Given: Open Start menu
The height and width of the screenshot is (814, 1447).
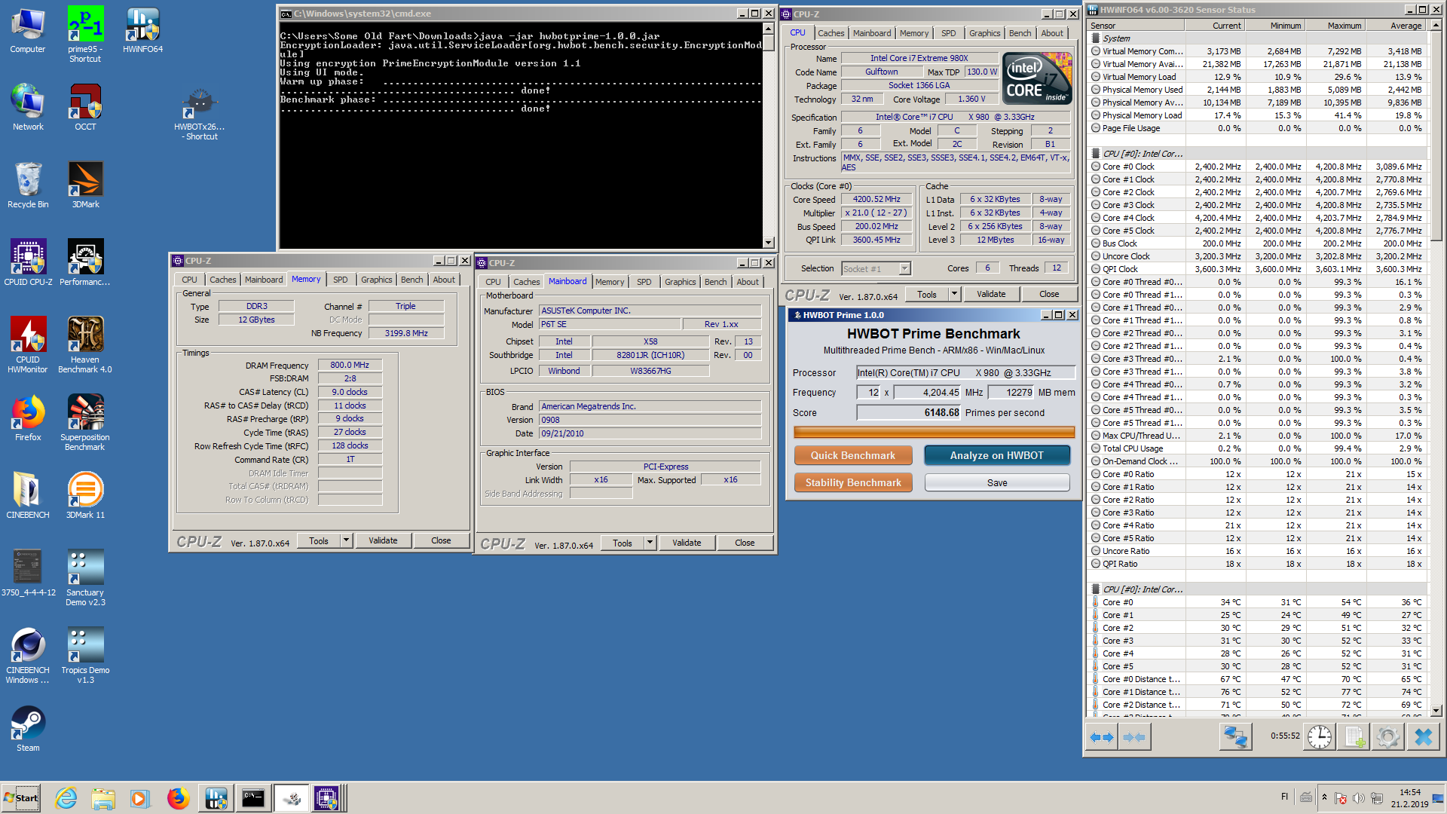Looking at the screenshot, I should pos(21,798).
